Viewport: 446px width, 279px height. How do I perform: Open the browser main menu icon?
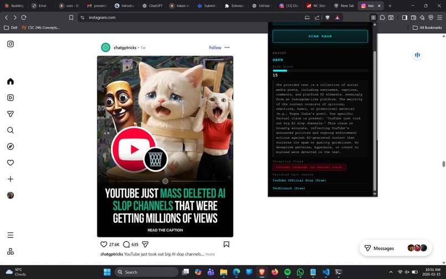pos(440,18)
